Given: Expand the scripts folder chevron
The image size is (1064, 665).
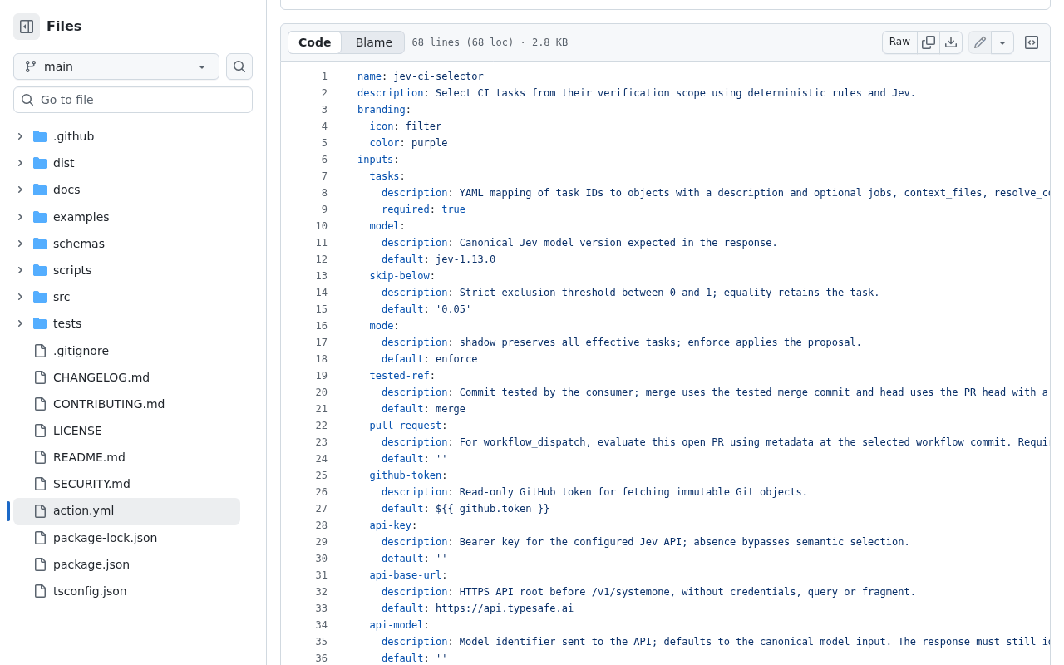Looking at the screenshot, I should point(20,270).
